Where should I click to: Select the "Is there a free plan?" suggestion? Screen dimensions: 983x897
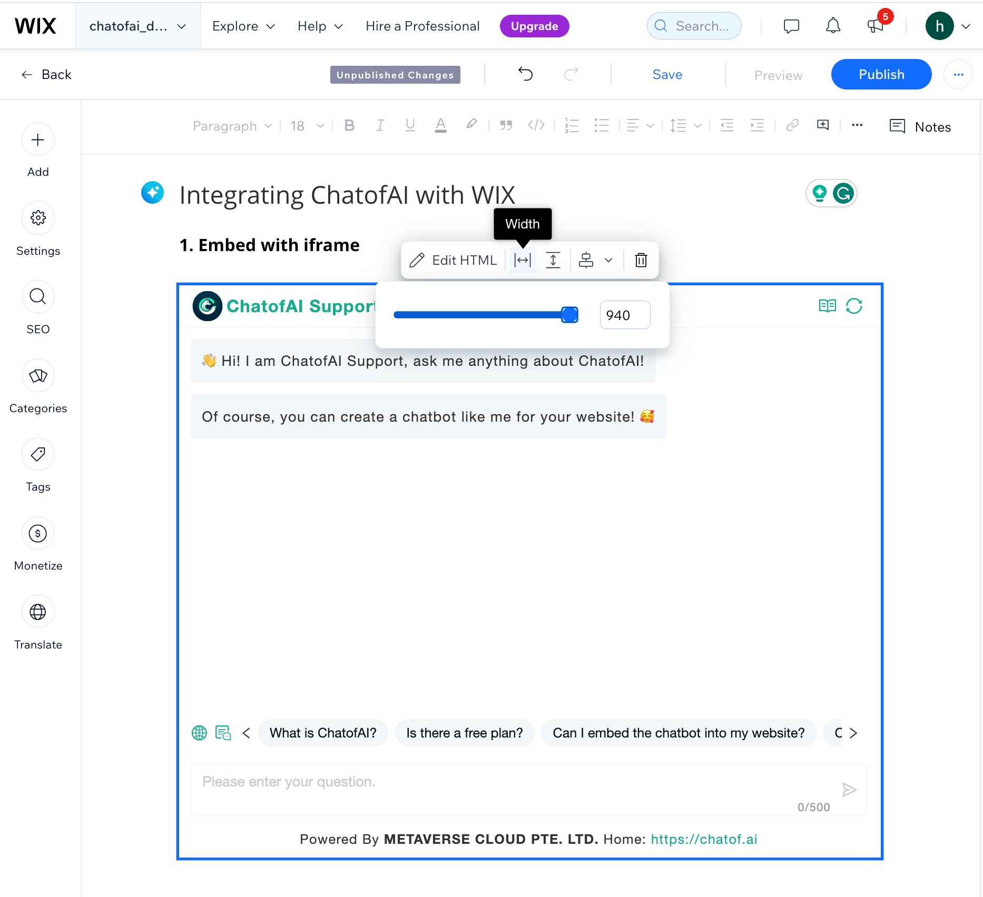[465, 733]
